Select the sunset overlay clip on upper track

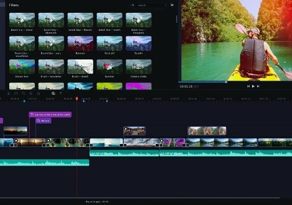[x=15, y=131]
